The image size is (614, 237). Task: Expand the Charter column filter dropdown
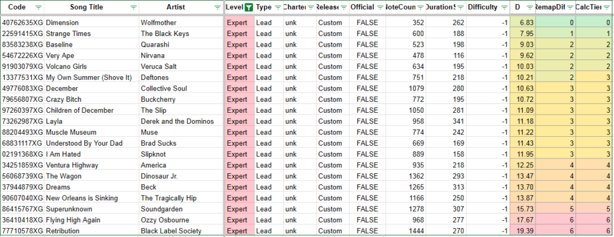point(311,7)
